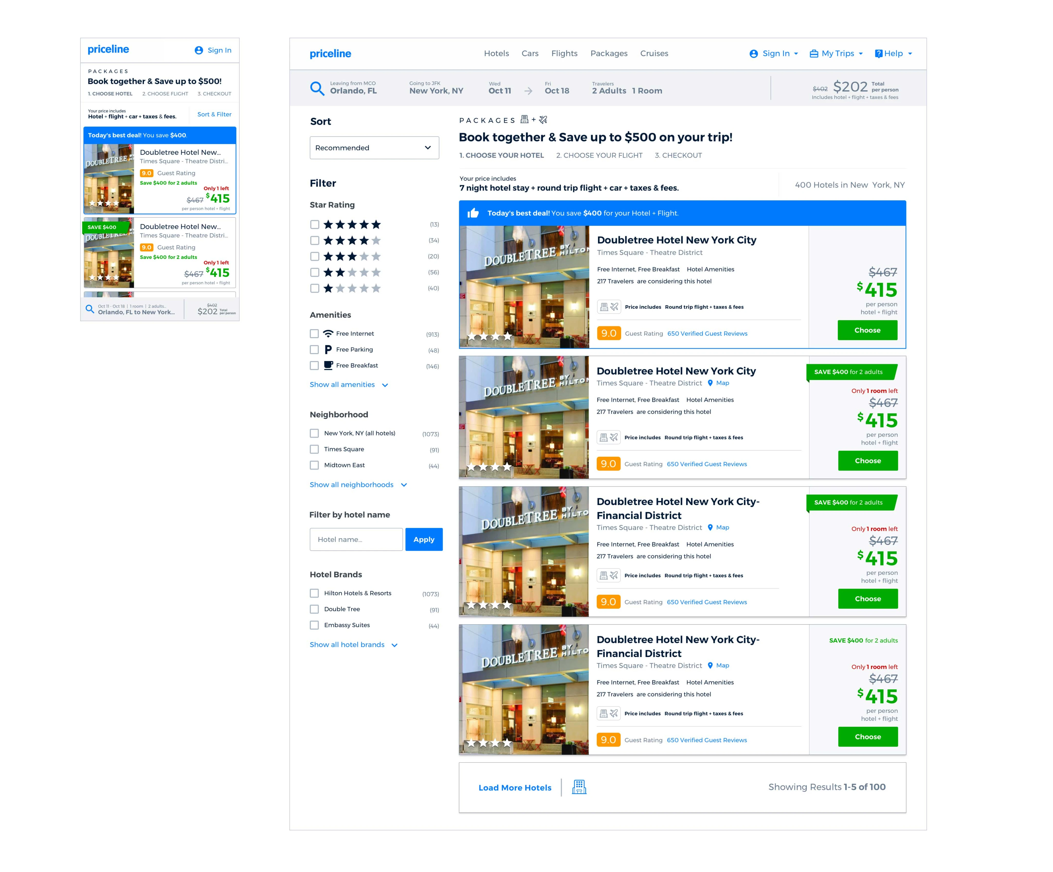Image resolution: width=1053 pixels, height=872 pixels.
Task: Check the Hilton Hotels & Resorts brand filter
Action: pos(314,593)
